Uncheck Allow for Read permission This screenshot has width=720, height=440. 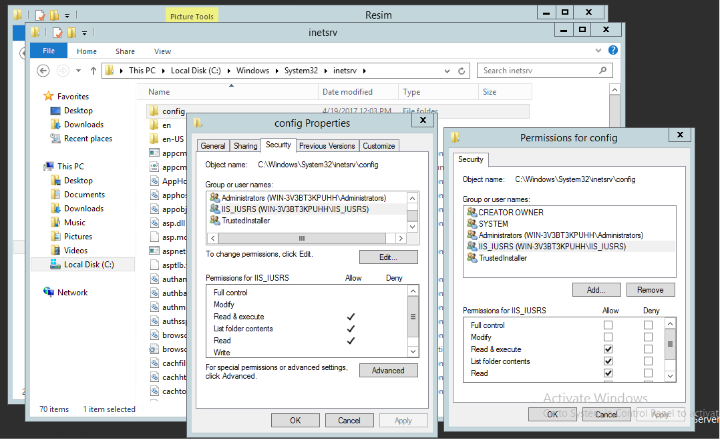click(x=608, y=373)
